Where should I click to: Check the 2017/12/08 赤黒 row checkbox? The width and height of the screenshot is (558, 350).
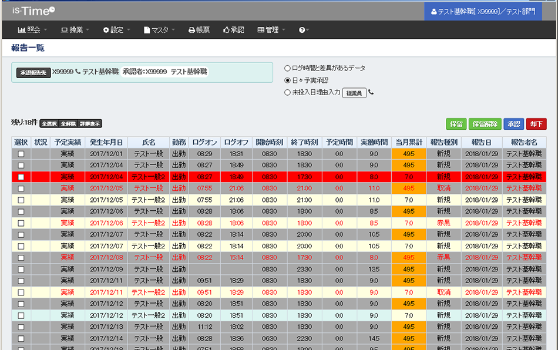pyautogui.click(x=21, y=258)
